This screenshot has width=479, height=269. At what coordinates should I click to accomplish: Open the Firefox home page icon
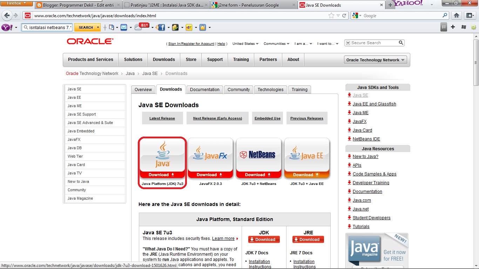click(x=456, y=15)
